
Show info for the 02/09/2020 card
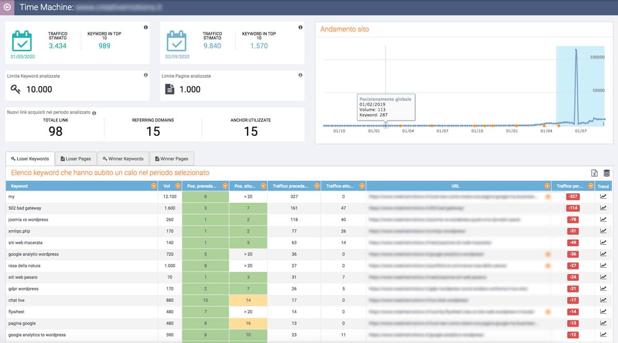point(300,27)
